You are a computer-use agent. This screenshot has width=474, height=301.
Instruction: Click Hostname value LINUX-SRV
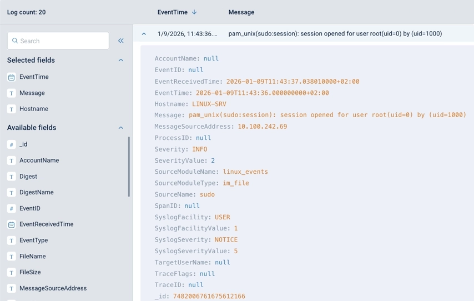209,104
